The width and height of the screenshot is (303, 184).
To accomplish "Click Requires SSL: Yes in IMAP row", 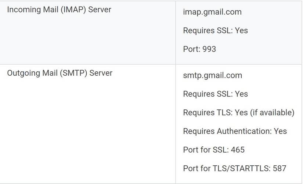I will pyautogui.click(x=215, y=30).
